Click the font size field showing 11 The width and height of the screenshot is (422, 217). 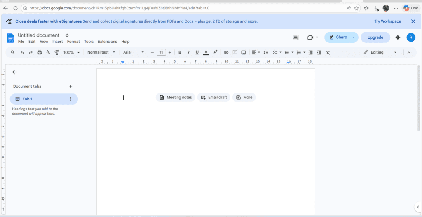[x=161, y=52]
